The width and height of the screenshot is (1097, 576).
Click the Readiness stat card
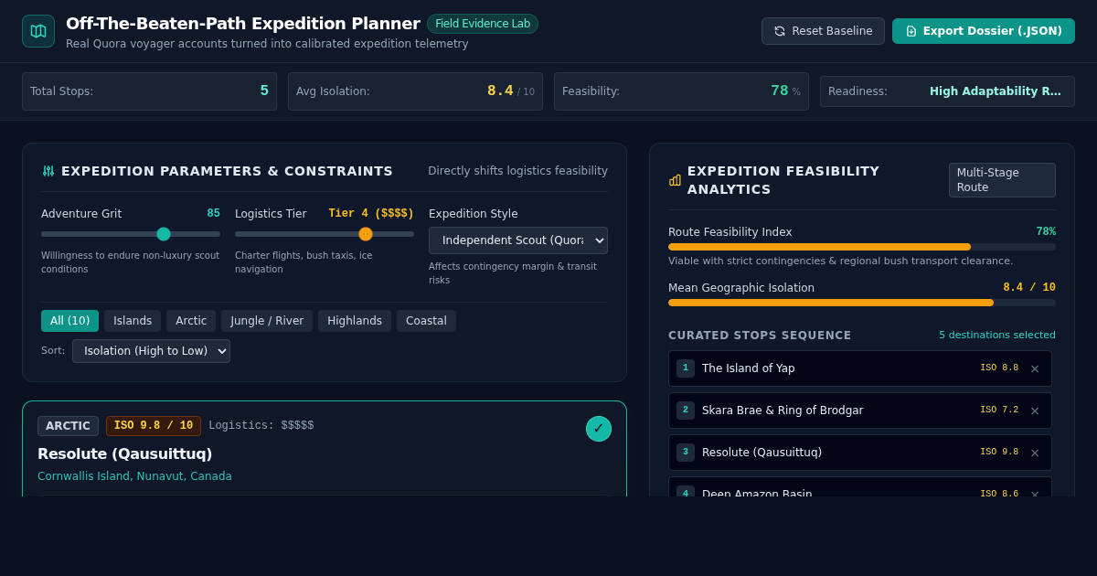click(x=947, y=91)
